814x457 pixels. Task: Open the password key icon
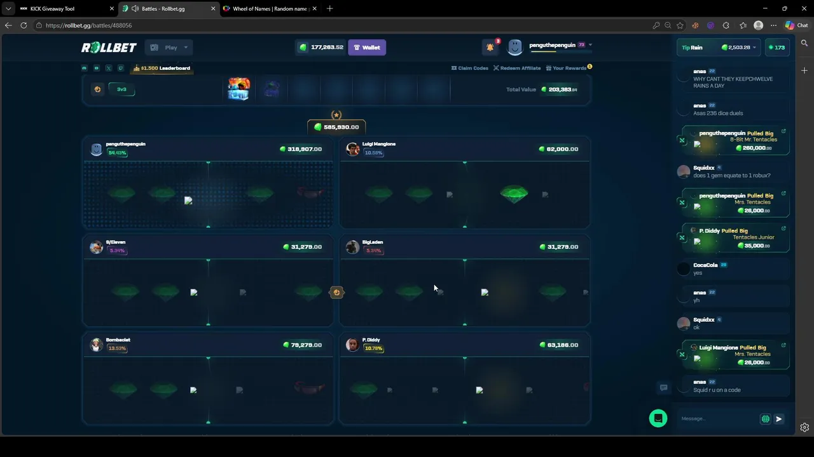point(656,25)
